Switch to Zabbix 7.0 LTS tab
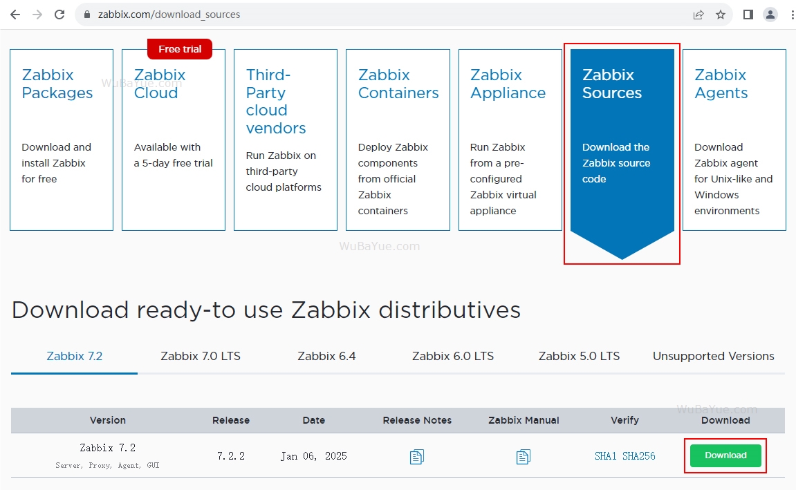This screenshot has height=490, width=796. point(201,356)
